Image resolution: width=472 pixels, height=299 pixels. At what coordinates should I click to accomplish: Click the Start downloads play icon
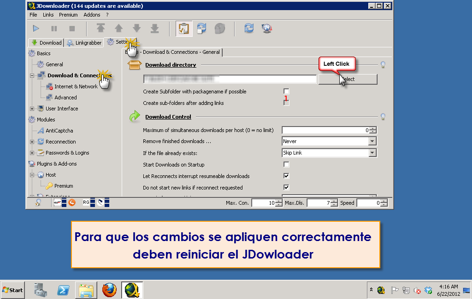(x=36, y=29)
